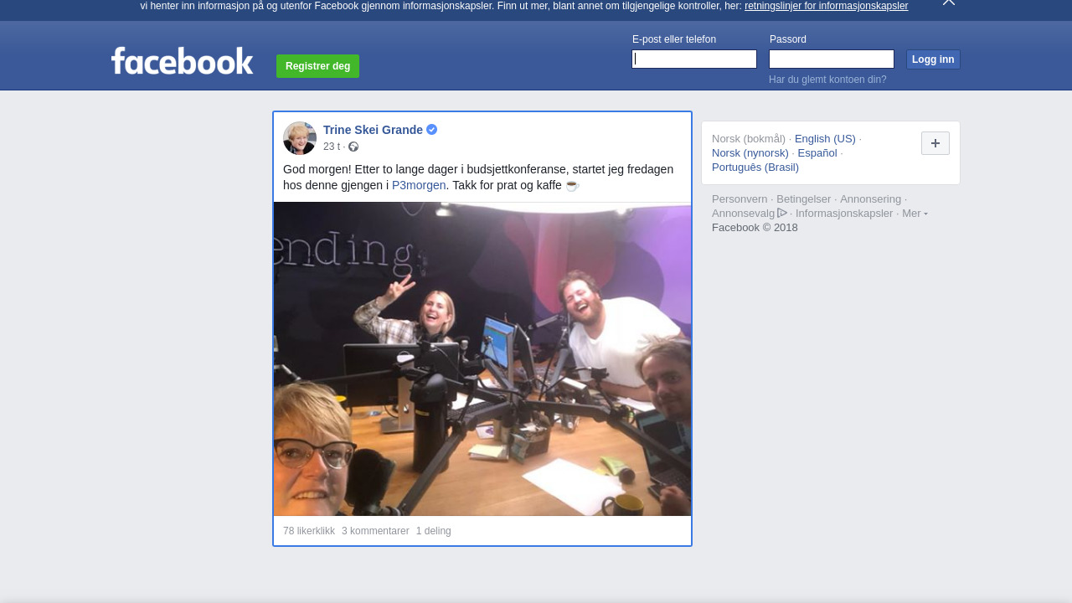Image resolution: width=1072 pixels, height=603 pixels.
Task: Click the verified badge next to Trine Skei Grande
Action: click(x=432, y=130)
